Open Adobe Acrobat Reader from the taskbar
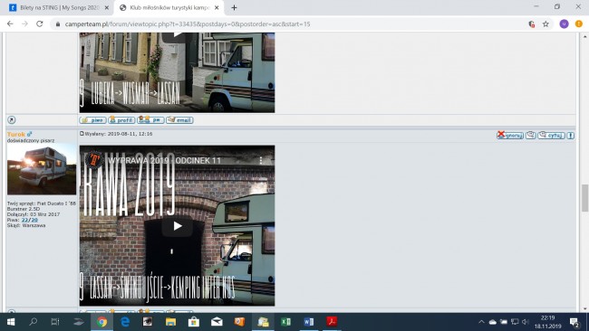Viewport: 589px width, 331px height. (x=332, y=322)
